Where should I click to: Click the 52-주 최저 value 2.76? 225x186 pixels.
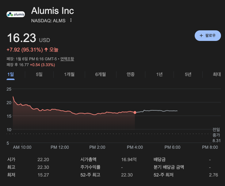click(x=213, y=175)
